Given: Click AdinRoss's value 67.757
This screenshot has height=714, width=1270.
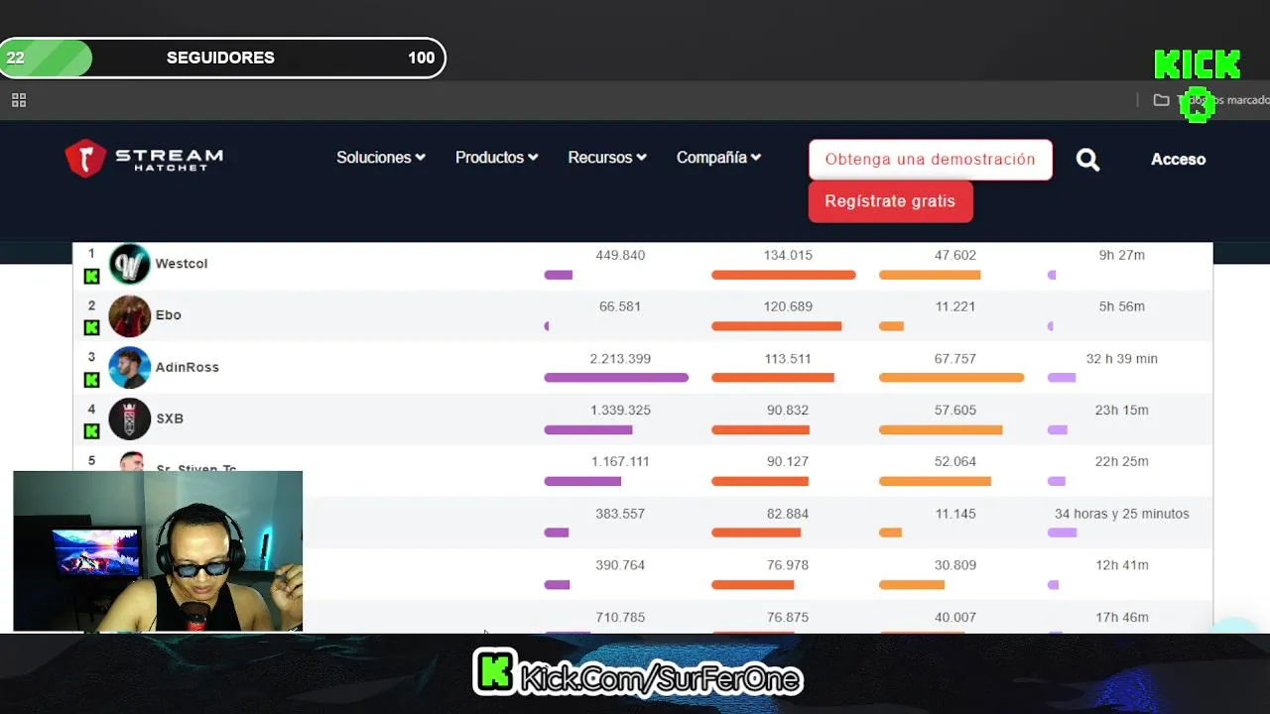Looking at the screenshot, I should (x=955, y=359).
